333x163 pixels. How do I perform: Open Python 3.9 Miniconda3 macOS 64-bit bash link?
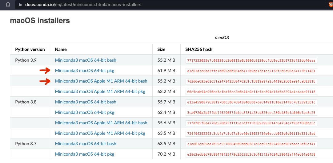[x=86, y=60]
